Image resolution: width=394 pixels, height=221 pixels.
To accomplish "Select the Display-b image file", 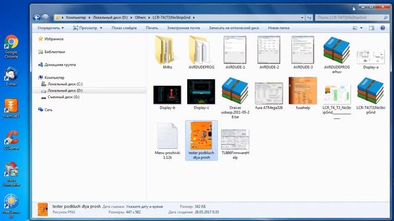I will click(x=167, y=97).
